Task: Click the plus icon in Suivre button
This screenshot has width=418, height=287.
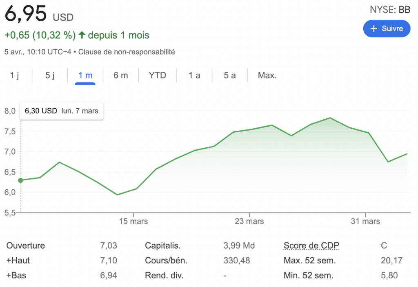Action: click(373, 28)
